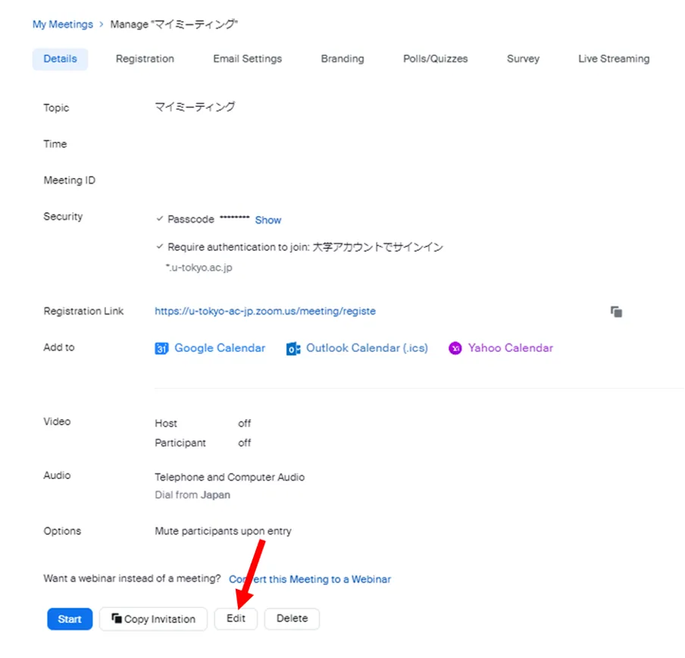The width and height of the screenshot is (685, 658).
Task: Convert this Meeting to a Webinar
Action: (310, 579)
